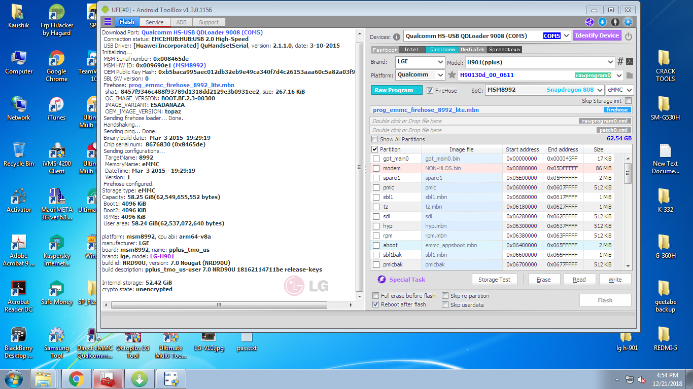The width and height of the screenshot is (693, 389).
Task: Open Acrobat Reader DC desktop icon
Action: coord(19,297)
